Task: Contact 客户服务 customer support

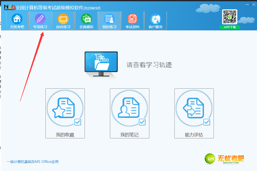Action: coord(155,21)
